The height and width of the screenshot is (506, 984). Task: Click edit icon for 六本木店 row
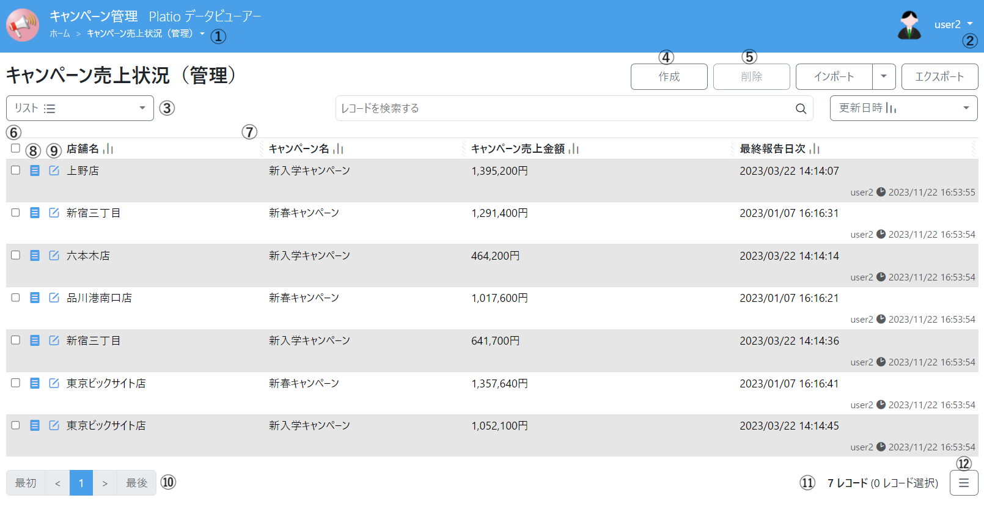54,255
